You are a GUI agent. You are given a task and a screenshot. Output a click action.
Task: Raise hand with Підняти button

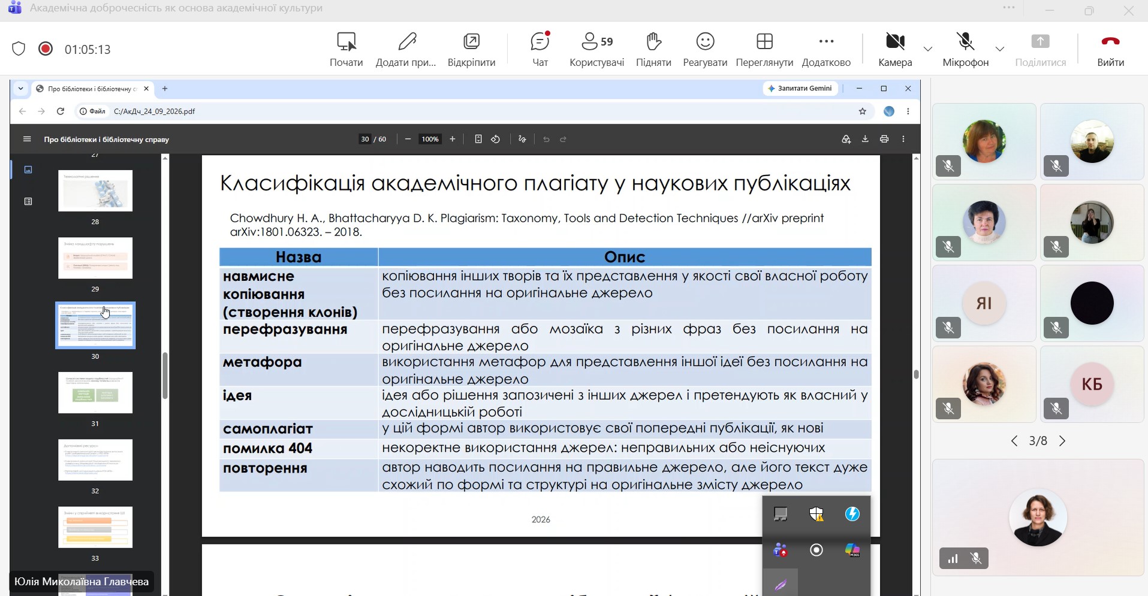(x=653, y=49)
